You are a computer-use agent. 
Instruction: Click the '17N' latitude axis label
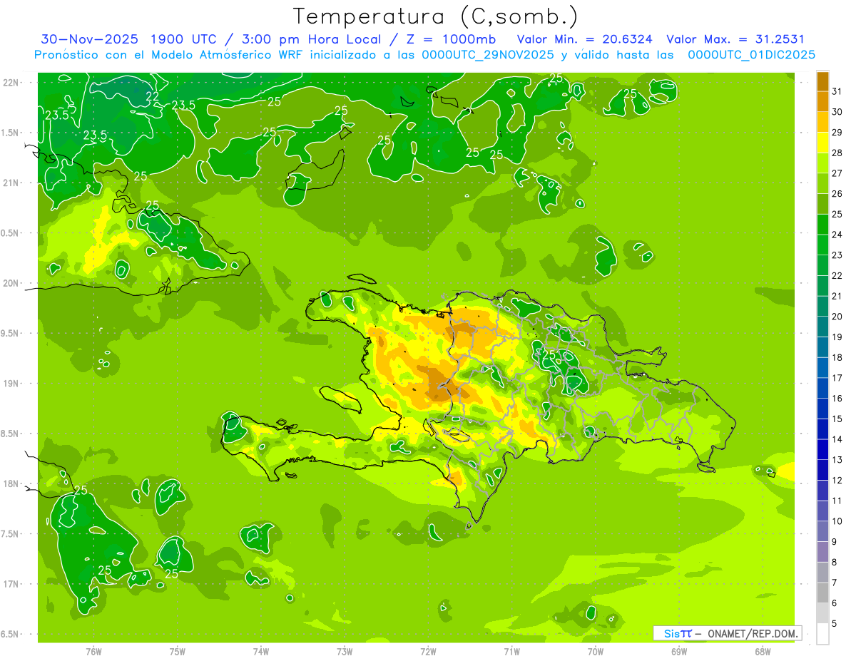tap(11, 584)
